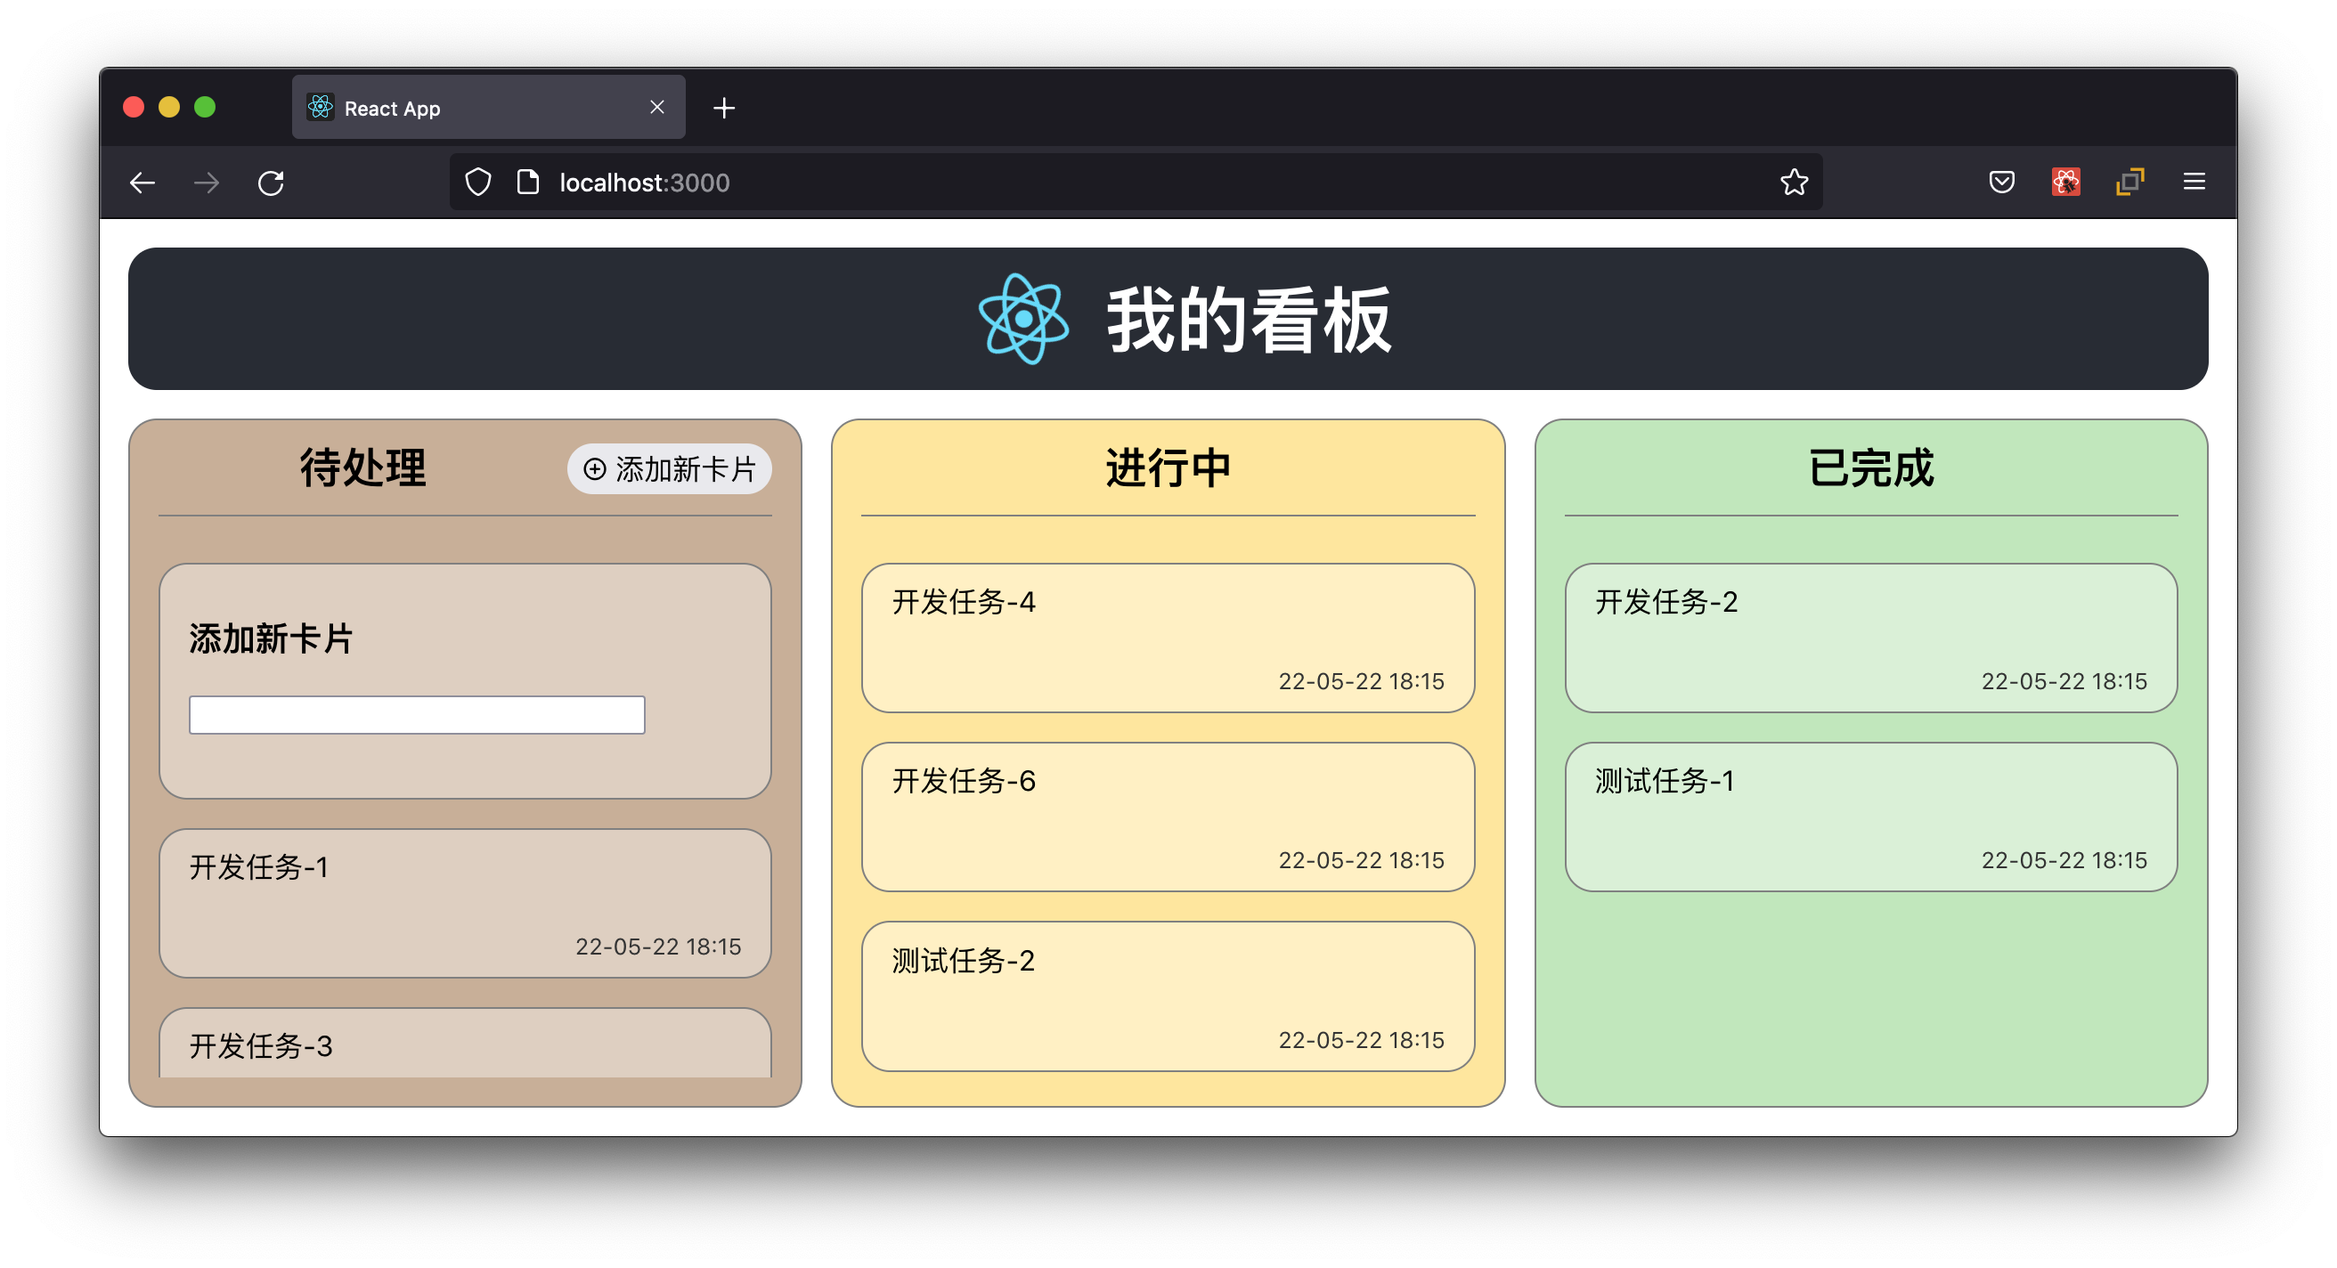Click the timestamp on 开发任务-1 card
This screenshot has height=1268, width=2337.
click(658, 946)
